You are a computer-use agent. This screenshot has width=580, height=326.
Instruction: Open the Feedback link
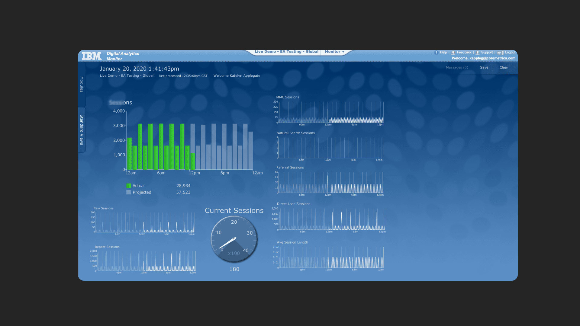pos(464,52)
